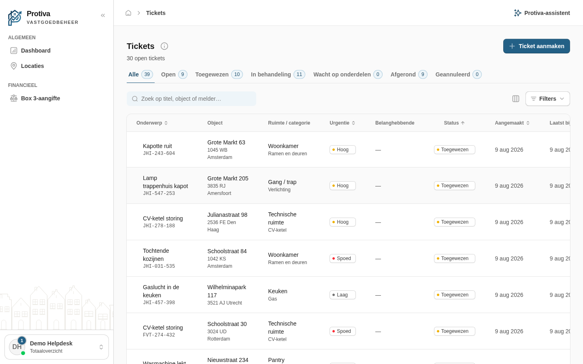
Task: Click Ticket aanmaken button
Action: 536,46
